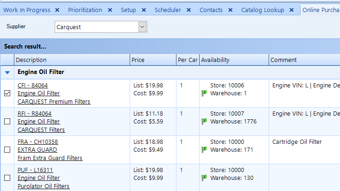Go to the Contacts tab

pyautogui.click(x=211, y=10)
